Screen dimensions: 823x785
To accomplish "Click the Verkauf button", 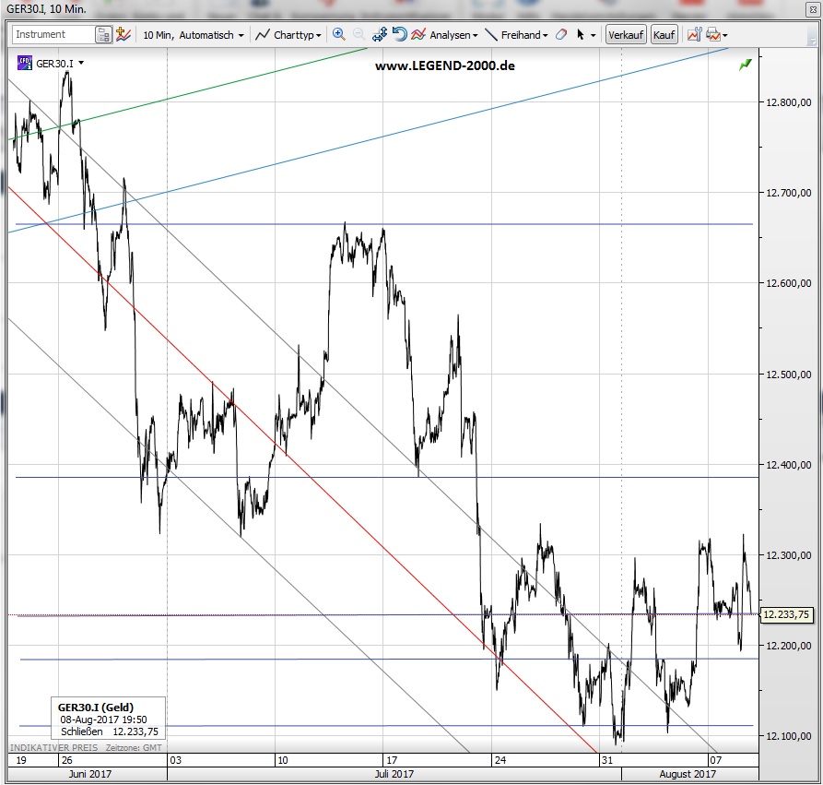I will 626,35.
